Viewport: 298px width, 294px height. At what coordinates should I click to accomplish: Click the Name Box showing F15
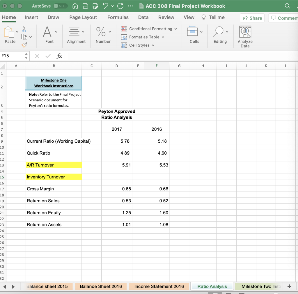13,56
